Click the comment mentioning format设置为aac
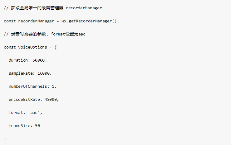231x145 pixels. coord(45,34)
